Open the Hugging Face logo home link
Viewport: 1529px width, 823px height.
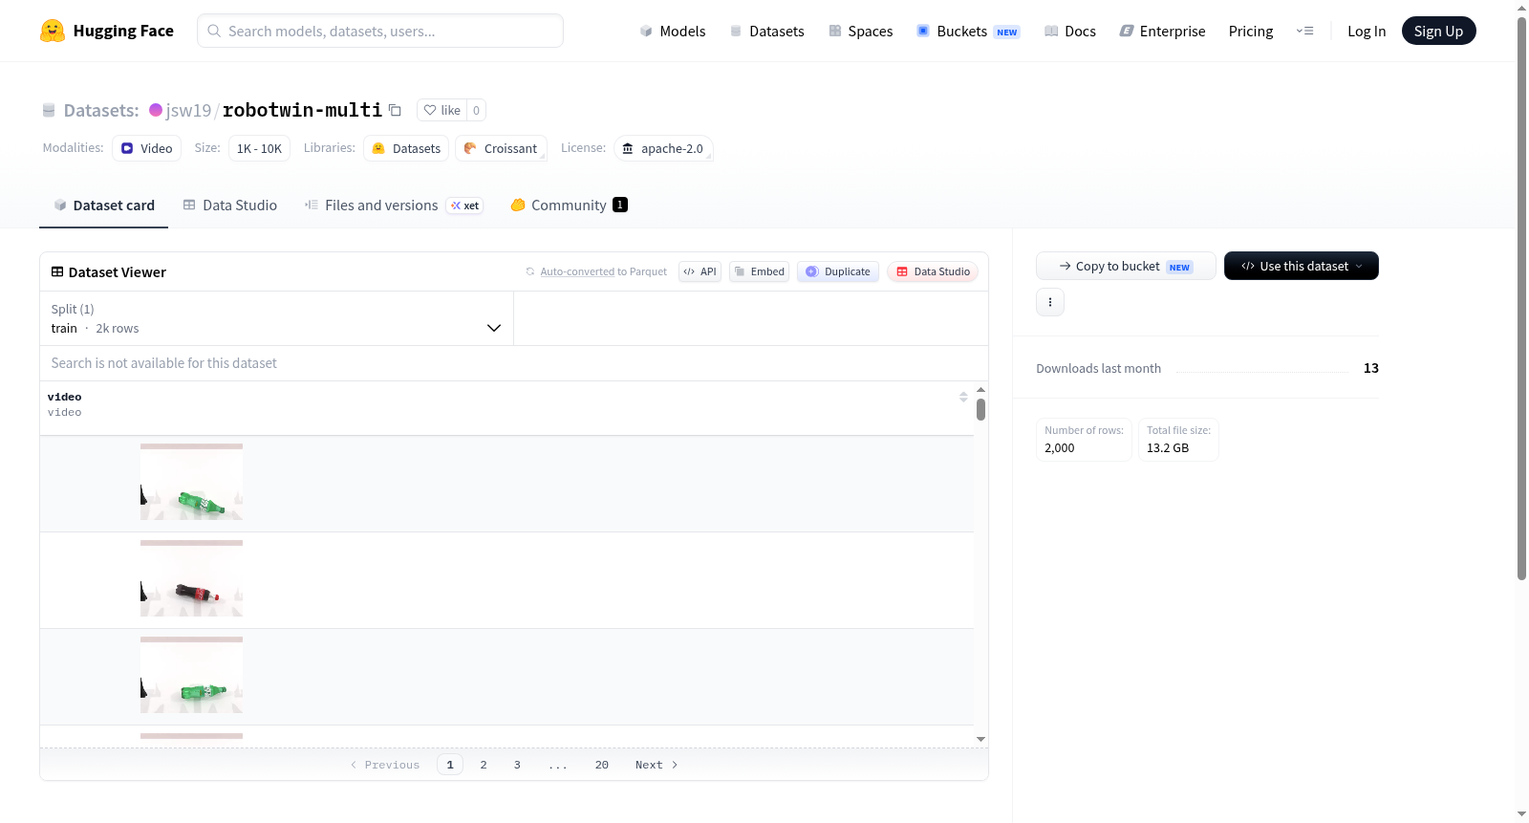107,31
